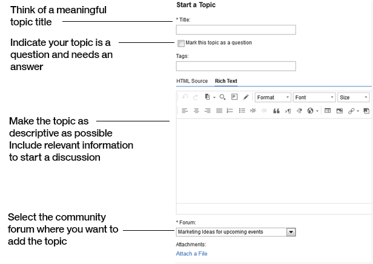Insert a numbered list
373x264 pixels.
(230, 111)
